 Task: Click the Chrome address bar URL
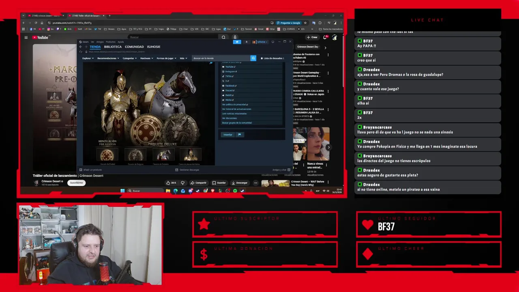[x=72, y=23]
